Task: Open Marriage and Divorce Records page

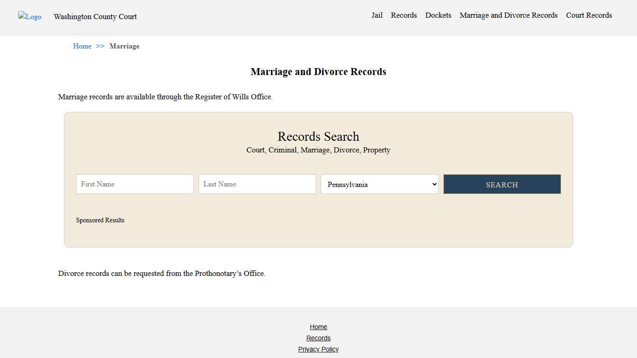Action: coord(508,15)
